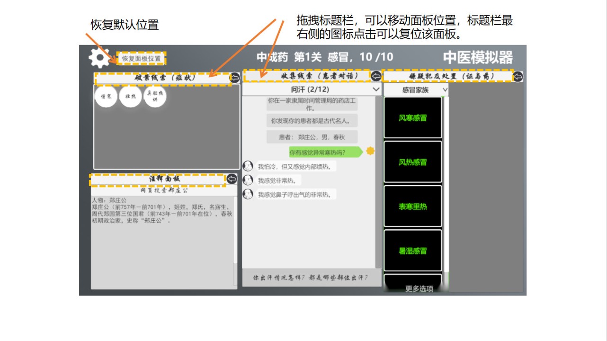The image size is (607, 341).
Task: Reset the 嫌疑犯及处置 panel with its arrow icon
Action: coord(518,76)
